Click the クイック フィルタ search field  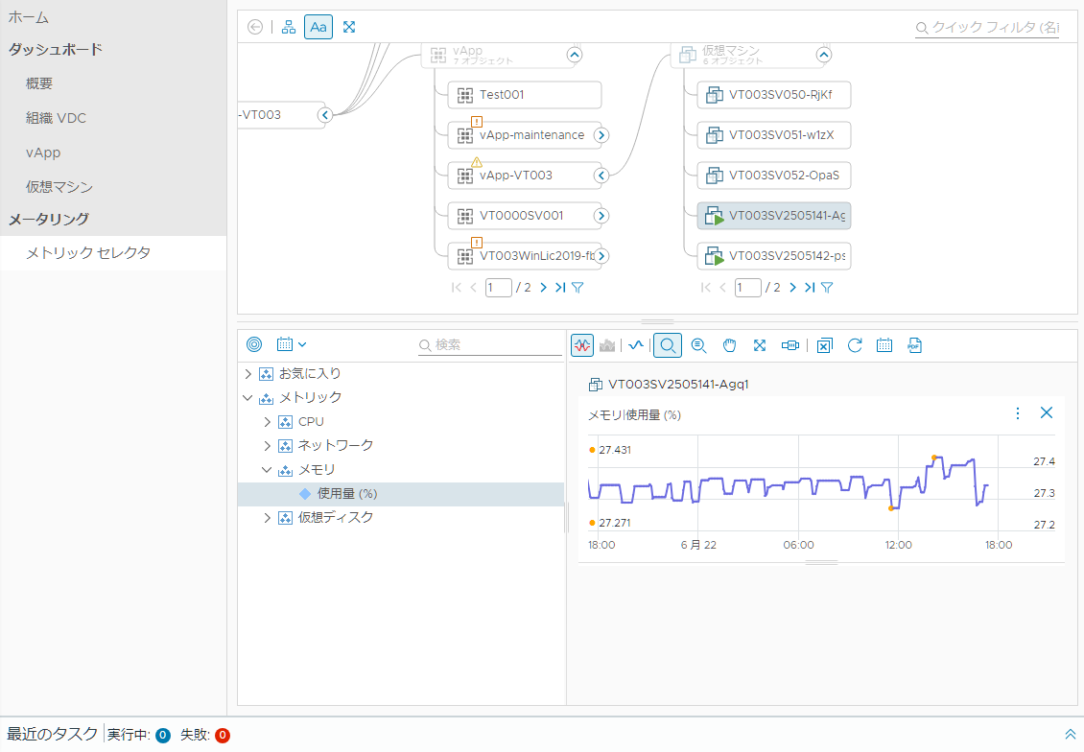point(987,28)
